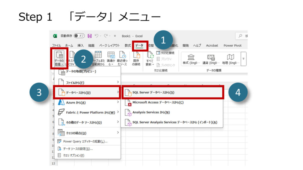Click the Excel app logo icon
The width and height of the screenshot is (303, 170).
click(55, 36)
